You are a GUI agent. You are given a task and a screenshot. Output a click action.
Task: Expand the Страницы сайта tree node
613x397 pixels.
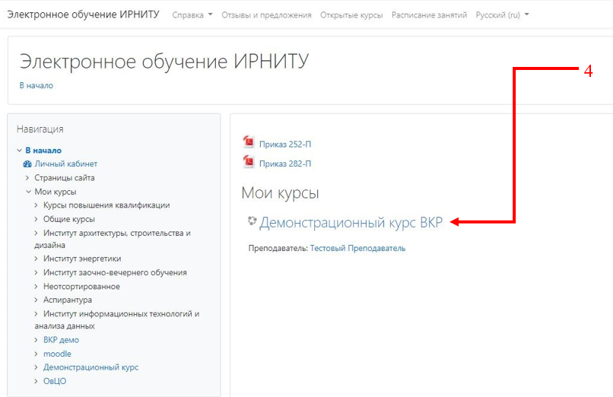[27, 178]
